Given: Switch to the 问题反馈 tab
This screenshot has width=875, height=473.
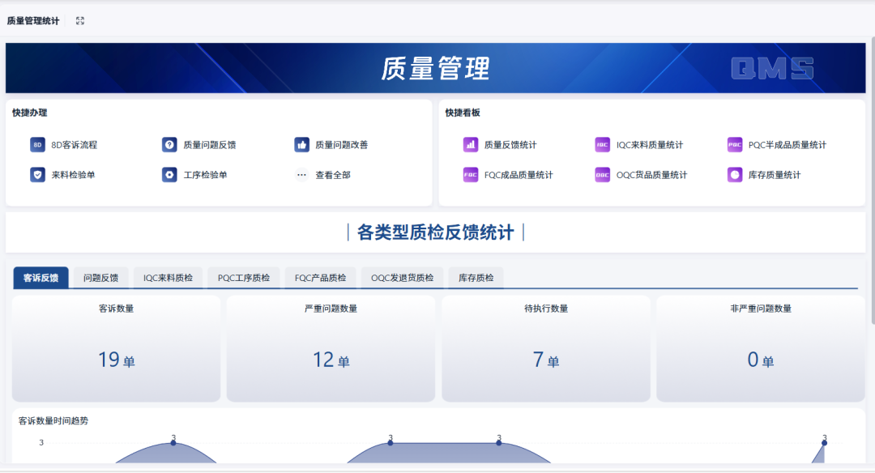Looking at the screenshot, I should (101, 278).
